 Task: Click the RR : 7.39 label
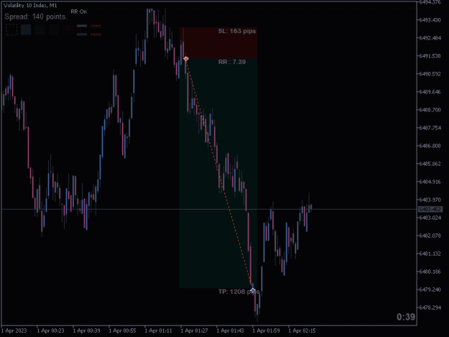[x=232, y=62]
